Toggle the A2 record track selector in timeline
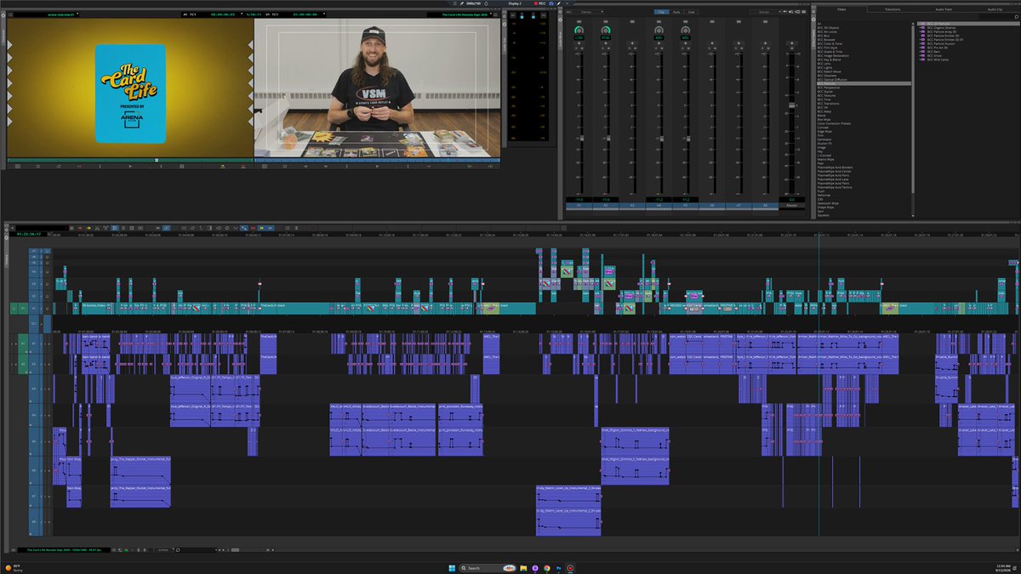 [33, 364]
